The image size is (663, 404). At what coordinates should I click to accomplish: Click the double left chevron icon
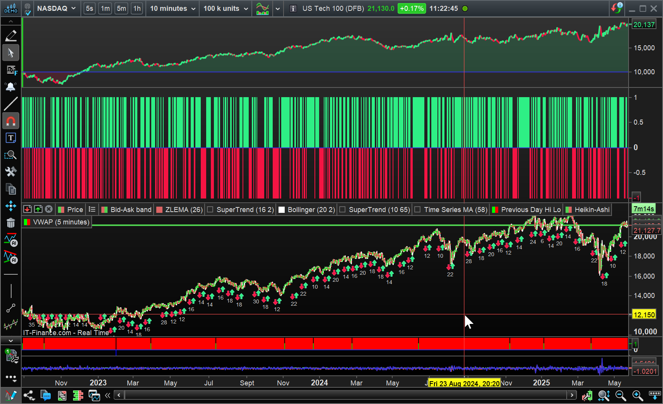(x=108, y=395)
